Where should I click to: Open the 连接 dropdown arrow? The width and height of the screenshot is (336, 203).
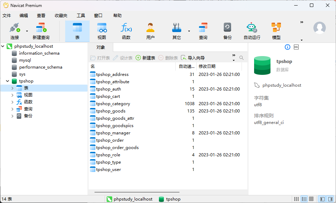(27, 31)
